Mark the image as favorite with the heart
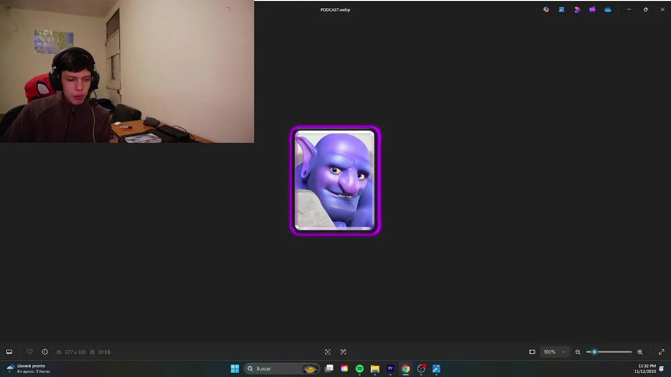 pyautogui.click(x=29, y=352)
